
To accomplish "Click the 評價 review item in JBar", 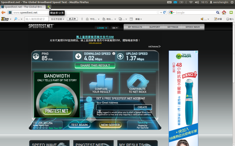I will [x=218, y=19].
